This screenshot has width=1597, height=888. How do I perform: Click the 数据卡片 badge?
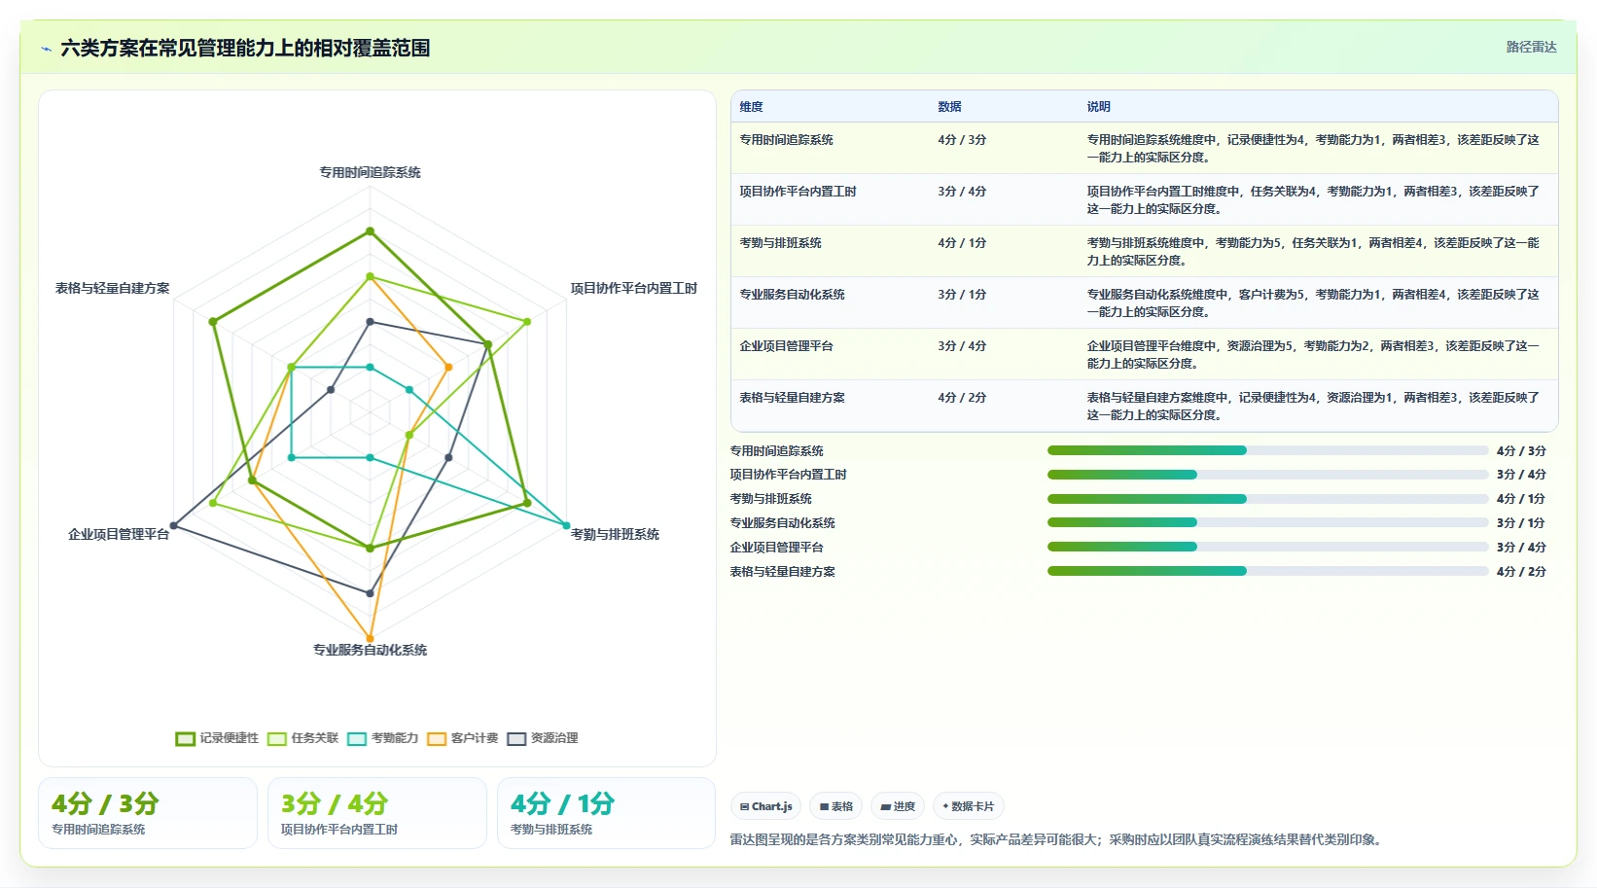coord(969,806)
